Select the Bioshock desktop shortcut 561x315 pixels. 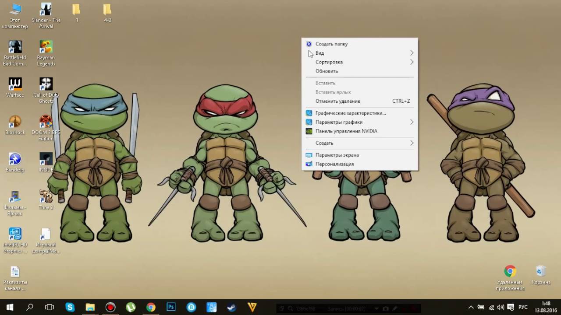tap(15, 125)
